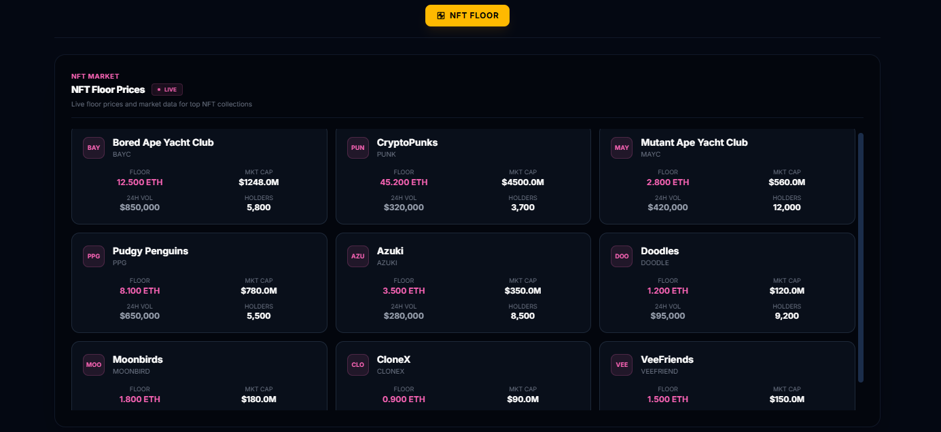
Task: Click the $120.0M market cap value
Action: click(x=787, y=291)
